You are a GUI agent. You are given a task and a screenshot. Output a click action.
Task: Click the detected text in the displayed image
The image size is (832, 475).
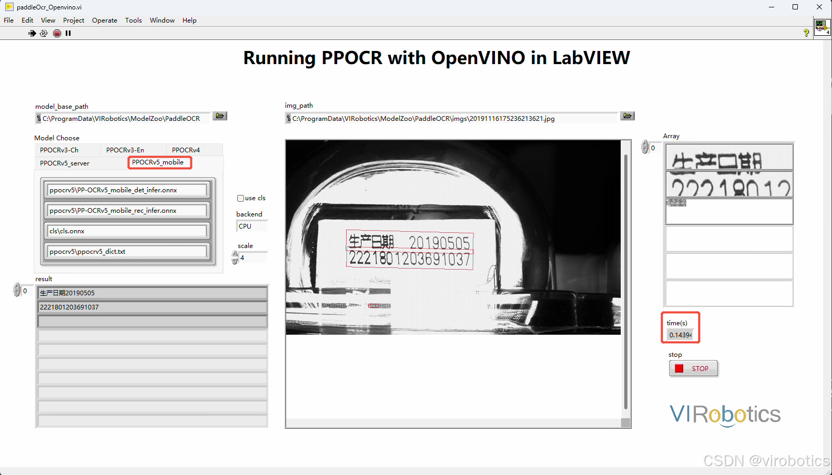(409, 250)
